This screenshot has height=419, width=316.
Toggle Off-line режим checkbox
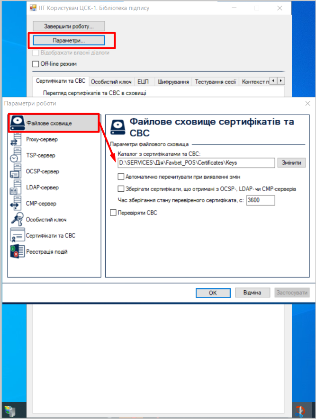coord(36,64)
